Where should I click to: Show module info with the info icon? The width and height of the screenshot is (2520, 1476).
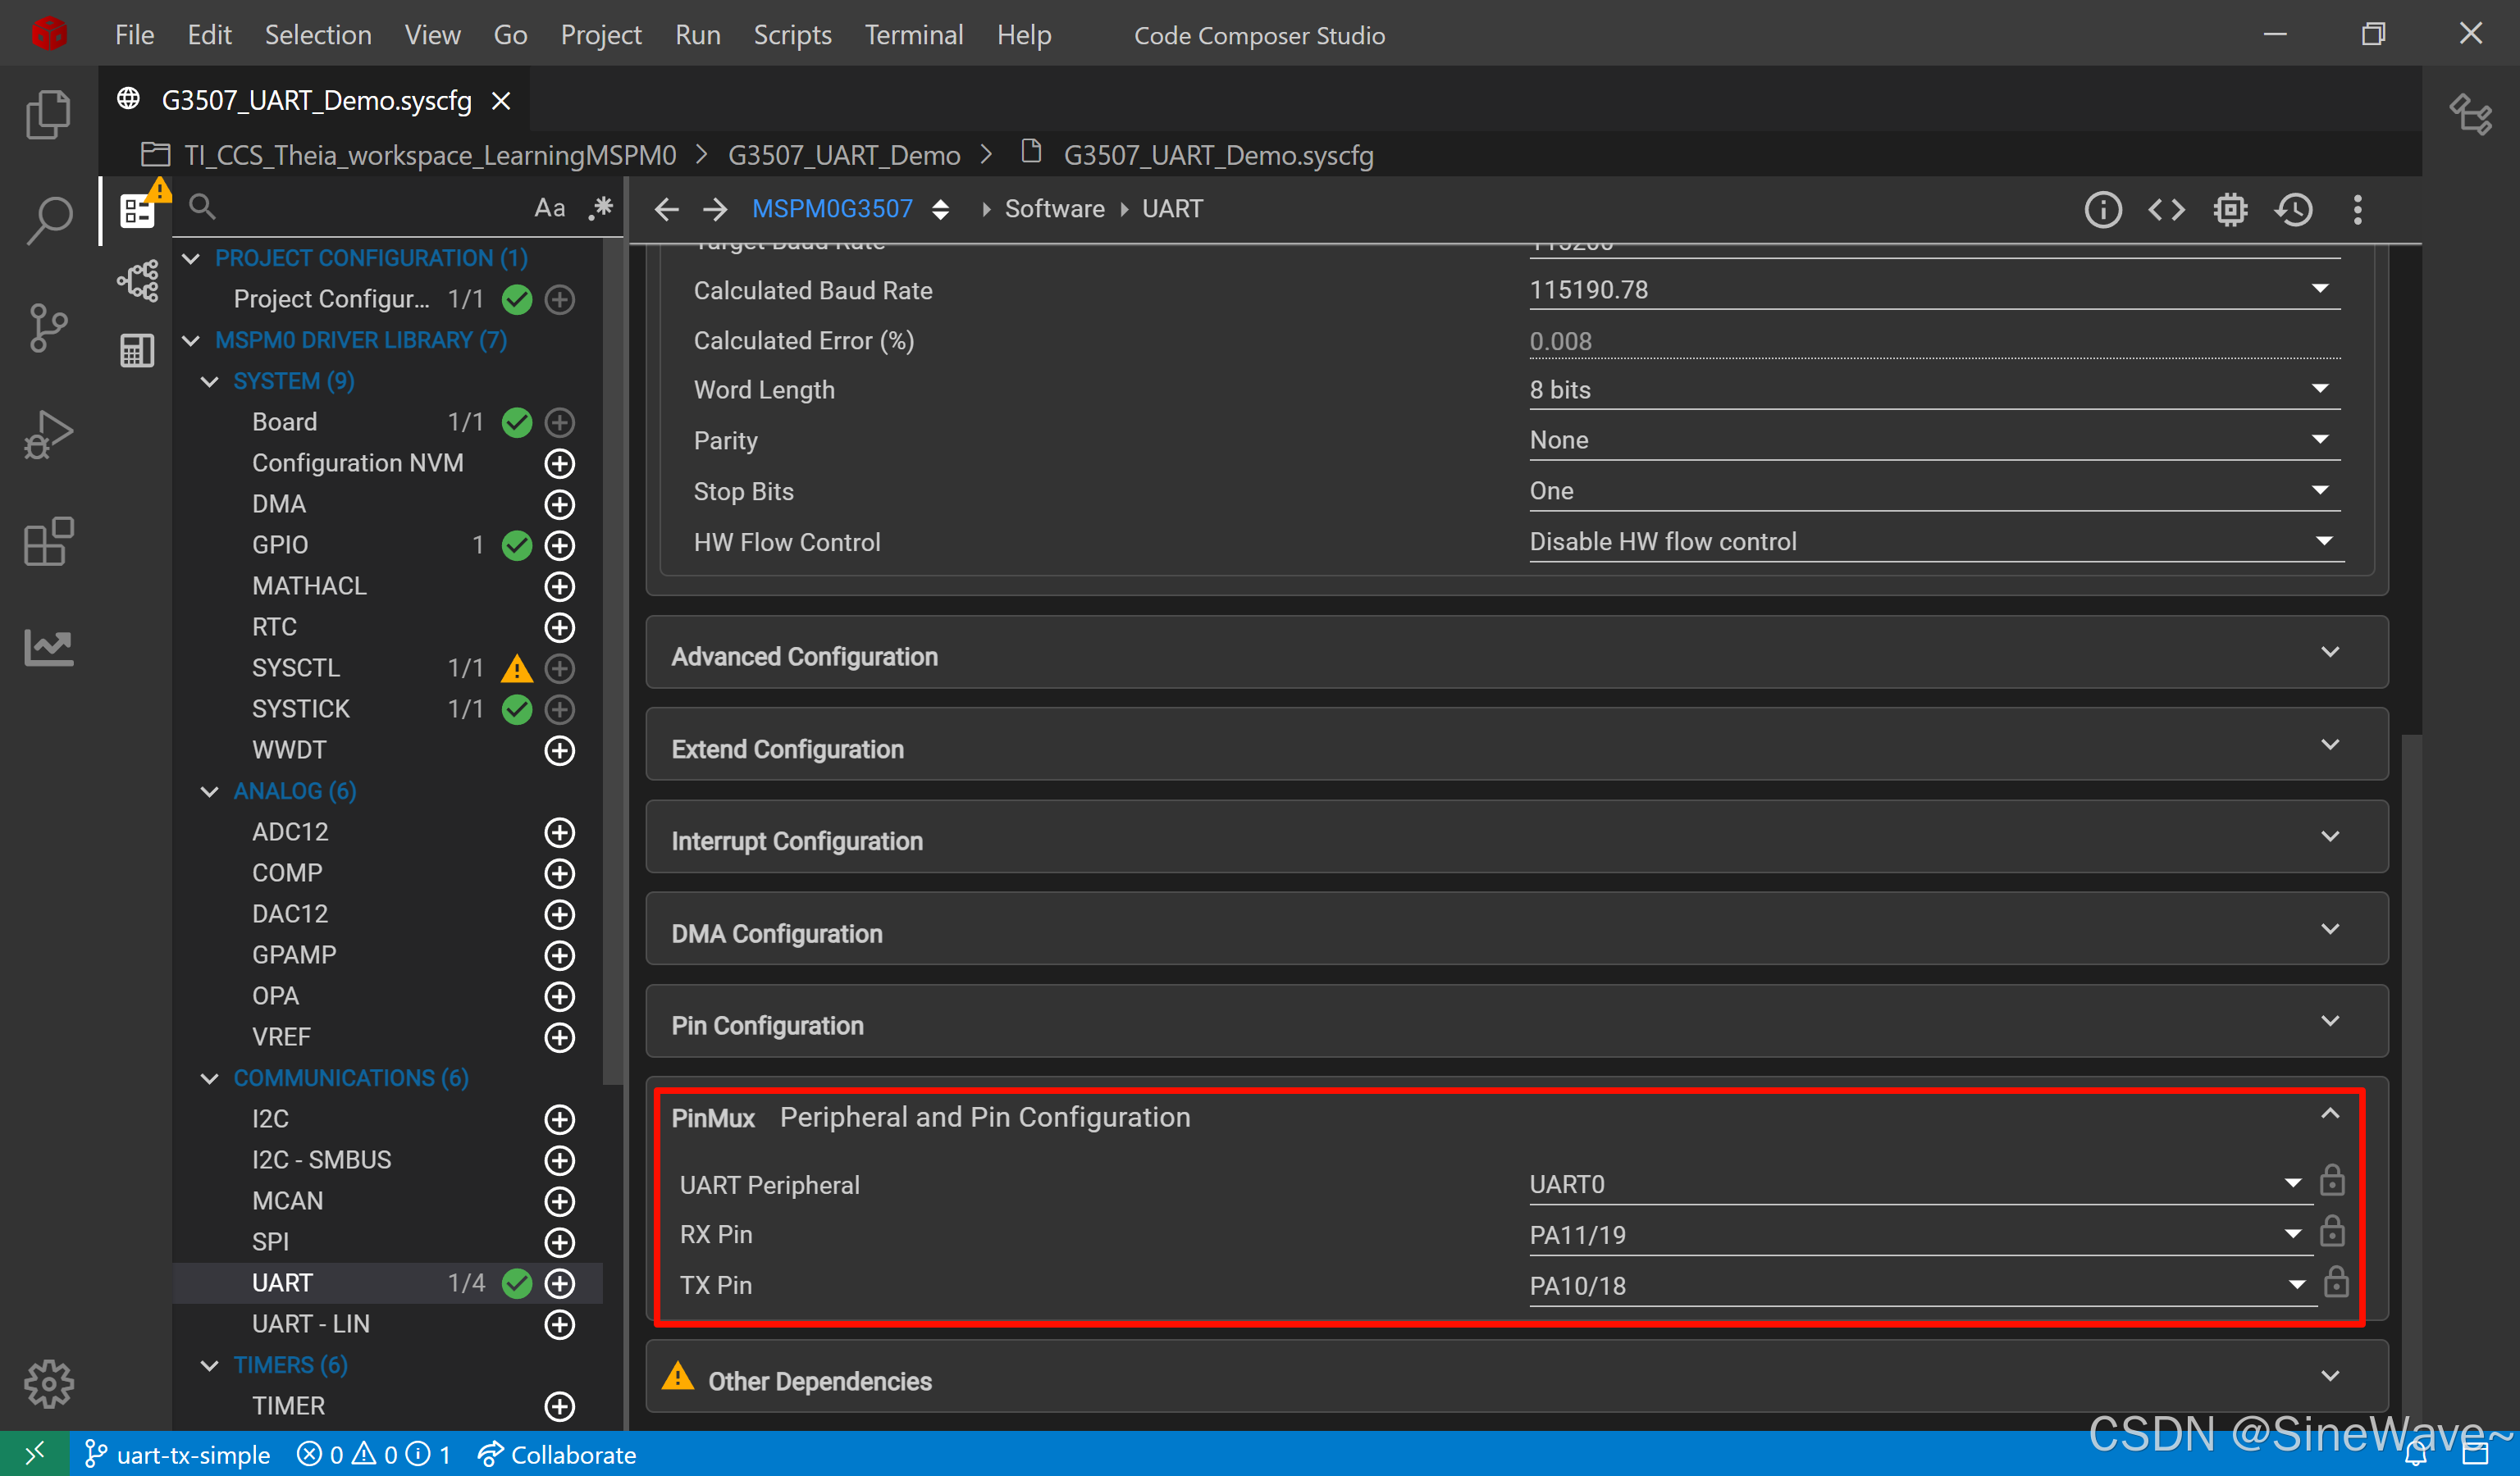2102,209
